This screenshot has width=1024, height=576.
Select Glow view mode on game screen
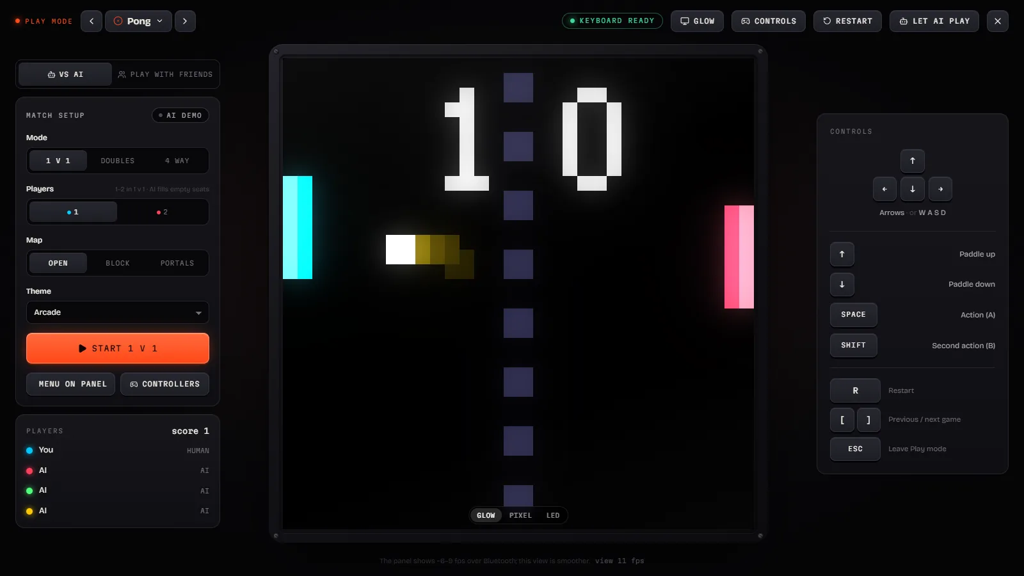click(486, 515)
